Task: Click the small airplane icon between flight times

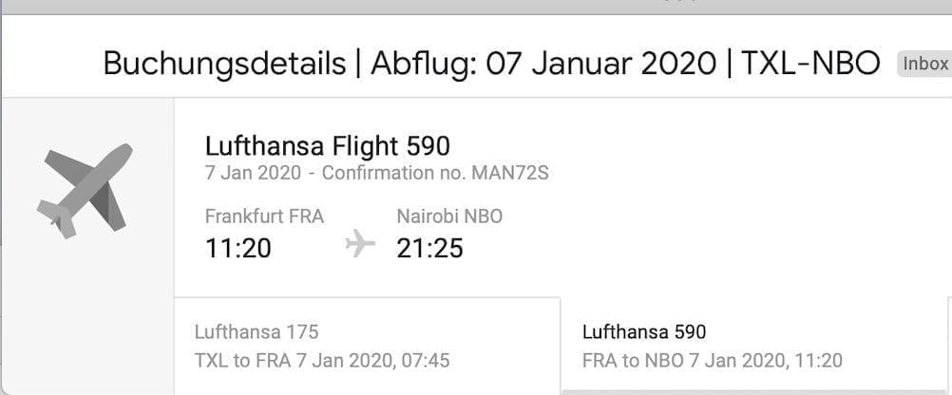Action: 360,244
